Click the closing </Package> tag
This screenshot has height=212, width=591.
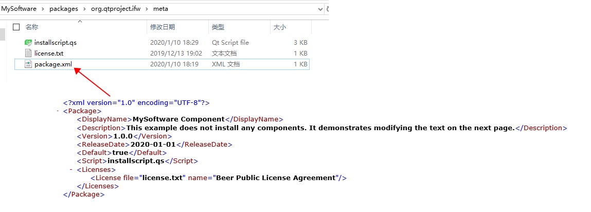click(x=84, y=195)
